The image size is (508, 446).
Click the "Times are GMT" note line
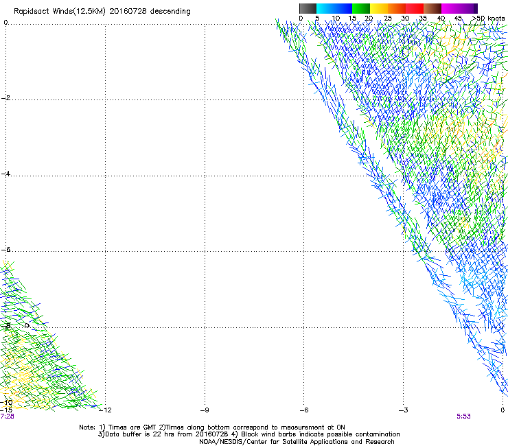[x=212, y=427]
